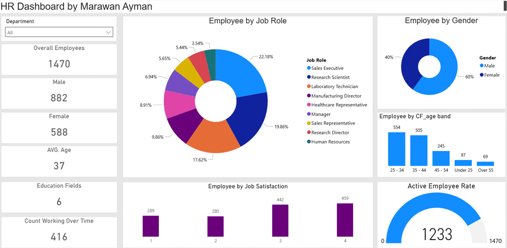507x248 pixels.
Task: Click job satisfaction bar with value 289
Action: click(x=151, y=226)
